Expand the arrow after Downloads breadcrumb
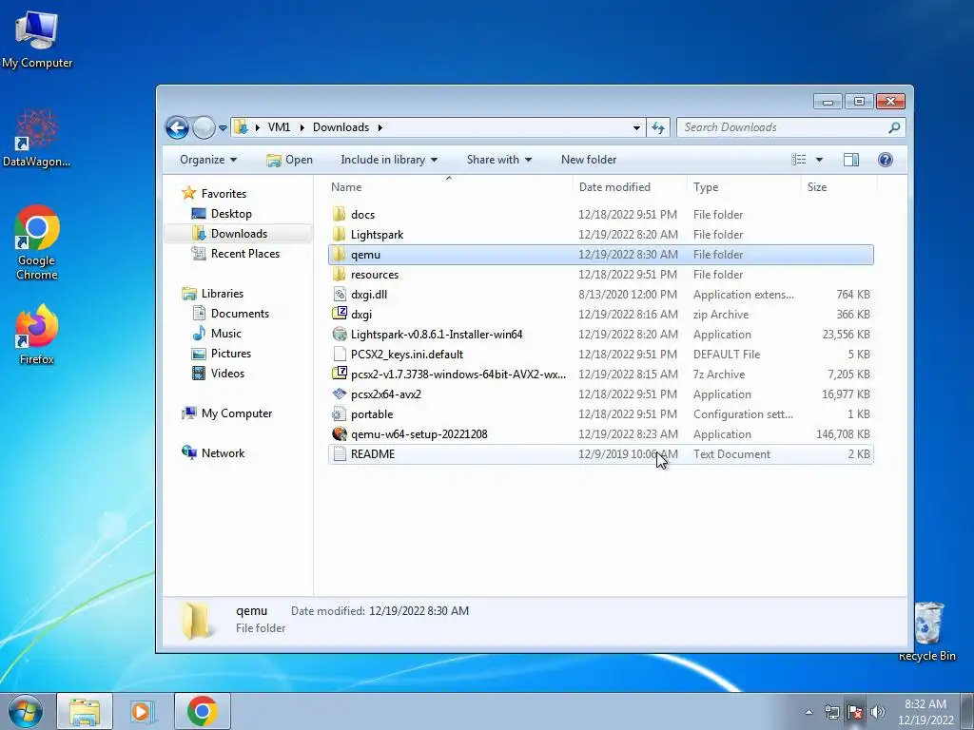Screen dimensions: 974x730 click(380, 127)
